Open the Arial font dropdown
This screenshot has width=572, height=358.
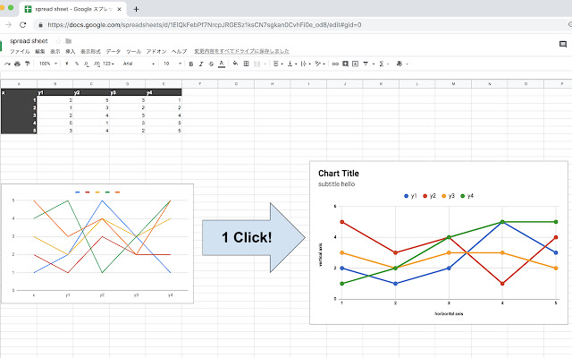click(139, 64)
